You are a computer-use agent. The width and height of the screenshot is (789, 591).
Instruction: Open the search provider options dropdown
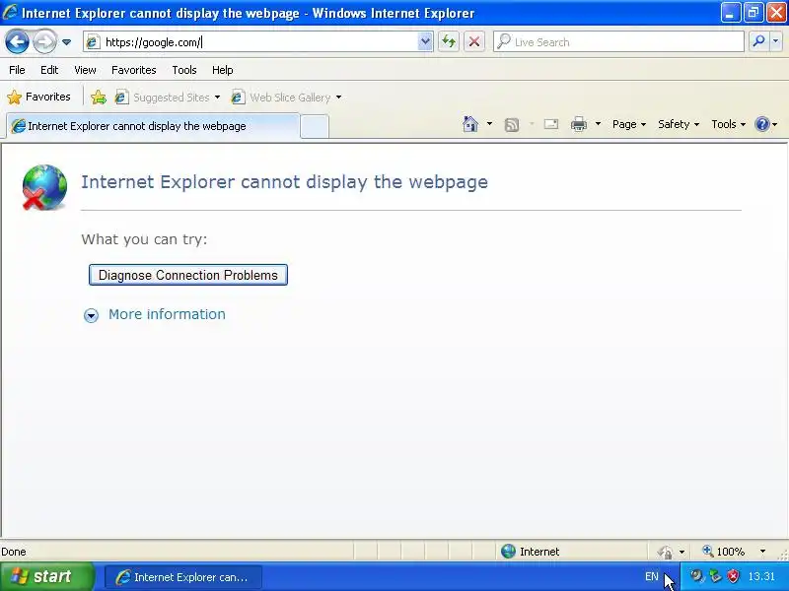[x=776, y=41]
